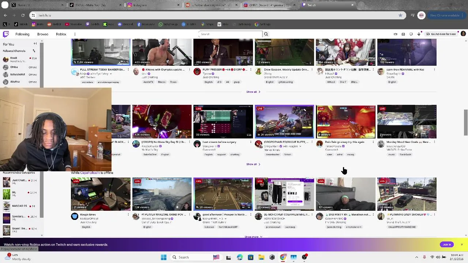
Task: Switch to the Instagram browser tab
Action: 153,5
